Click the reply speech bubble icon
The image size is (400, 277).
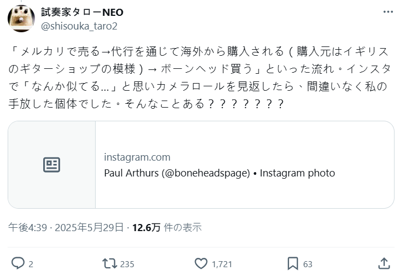click(x=18, y=263)
